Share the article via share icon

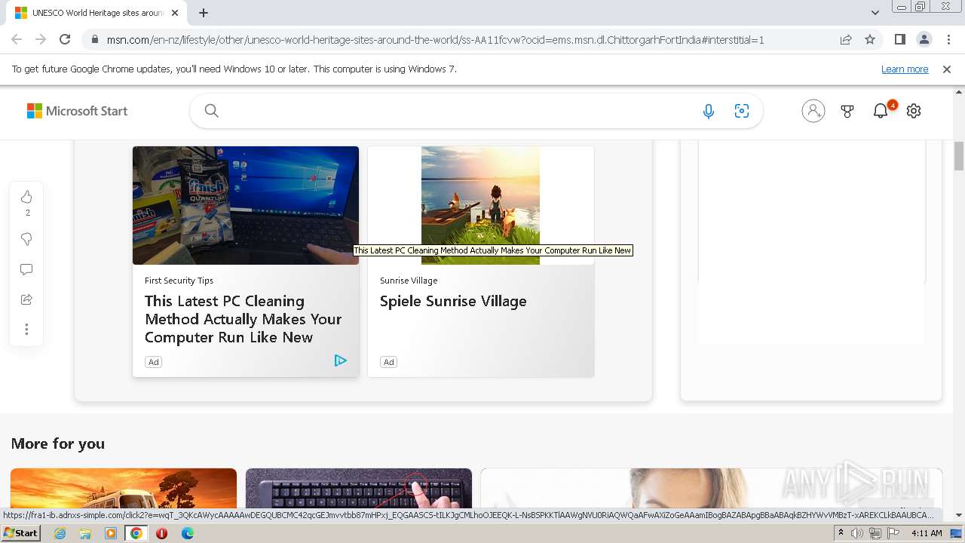26,299
